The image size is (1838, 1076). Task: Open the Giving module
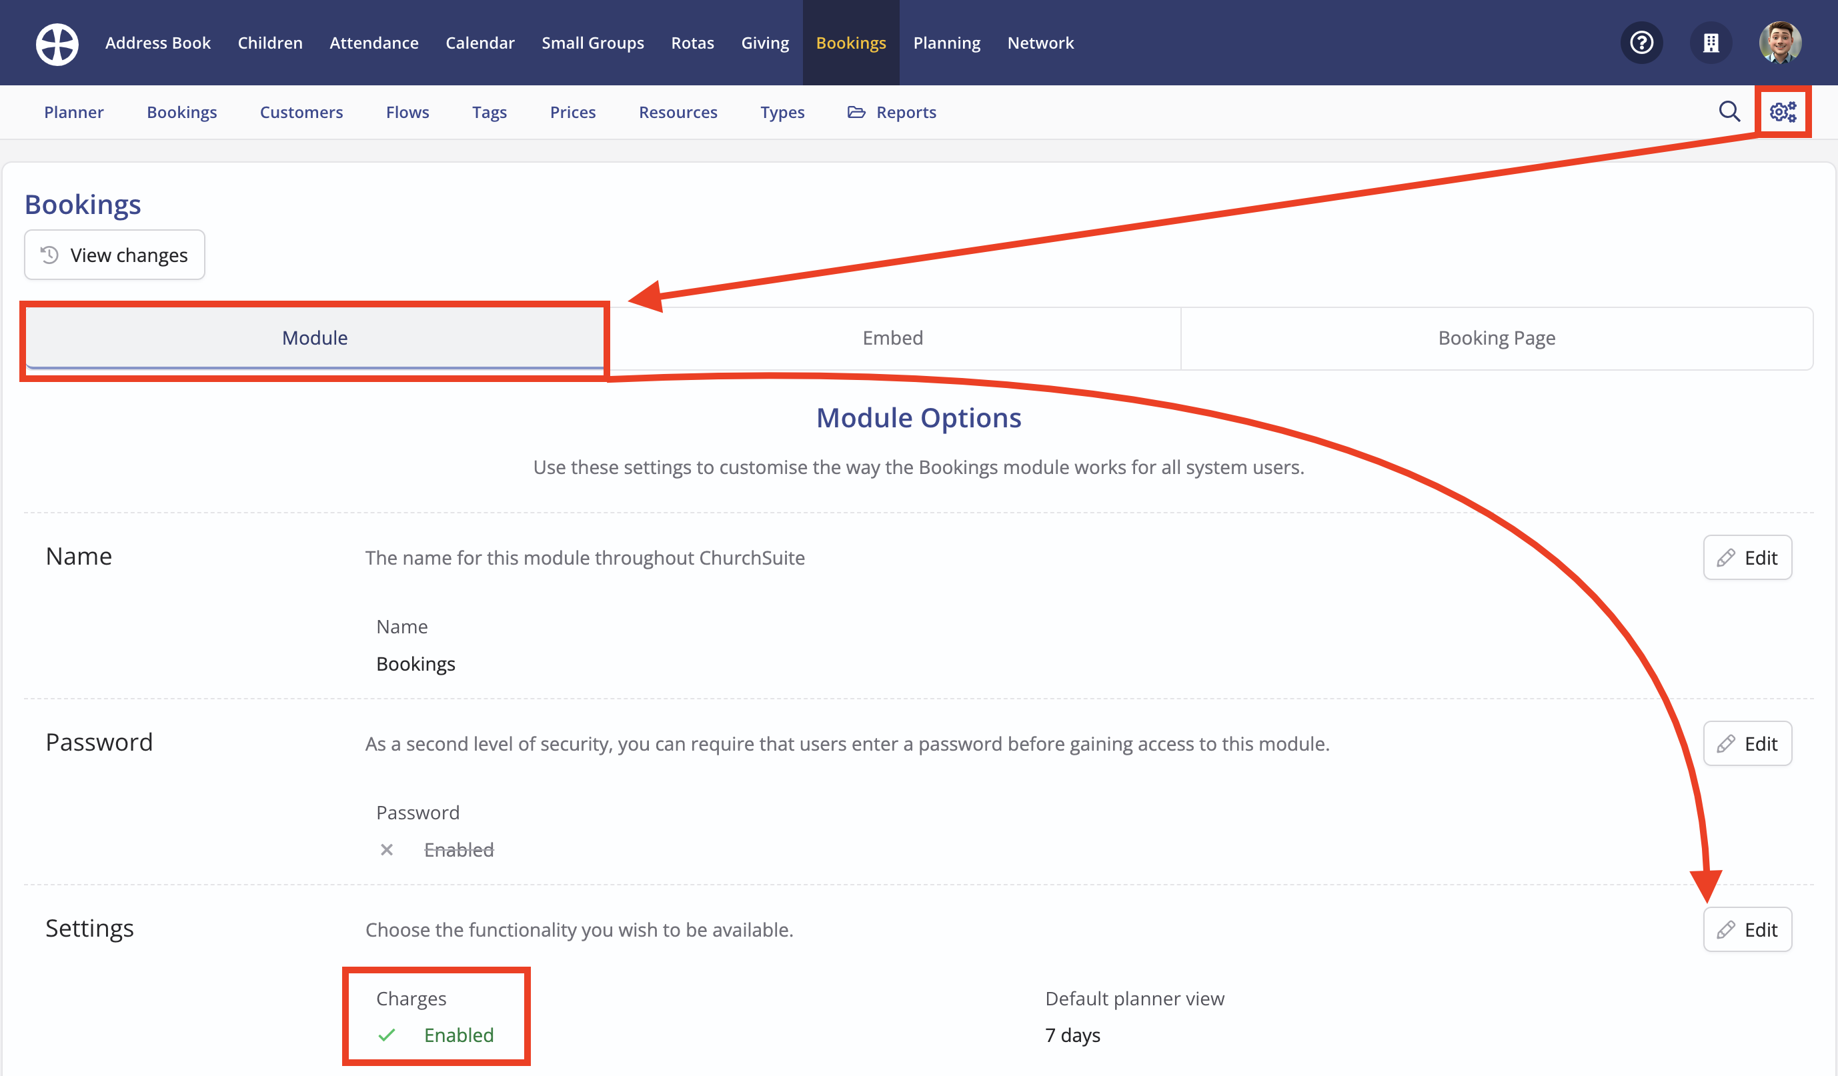765,43
